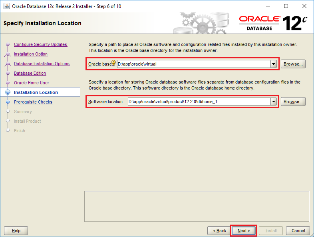Click the Database Edition step bullet
The height and width of the screenshot is (237, 314).
[x=8, y=73]
